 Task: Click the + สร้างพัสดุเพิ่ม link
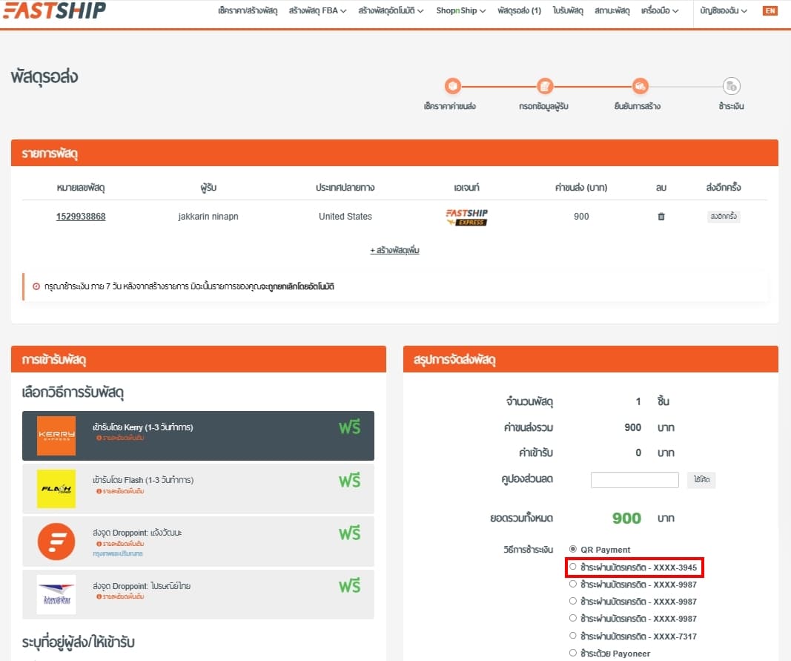point(395,250)
